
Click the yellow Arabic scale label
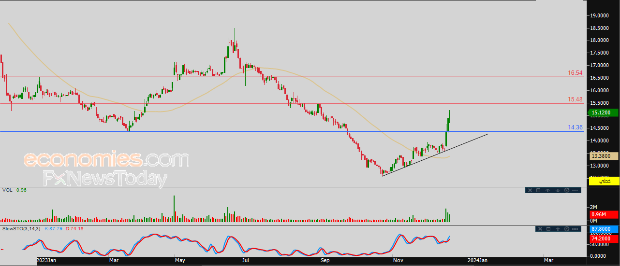(604, 181)
